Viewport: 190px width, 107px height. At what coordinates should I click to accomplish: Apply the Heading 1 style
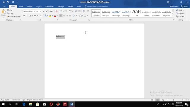tap(116, 13)
